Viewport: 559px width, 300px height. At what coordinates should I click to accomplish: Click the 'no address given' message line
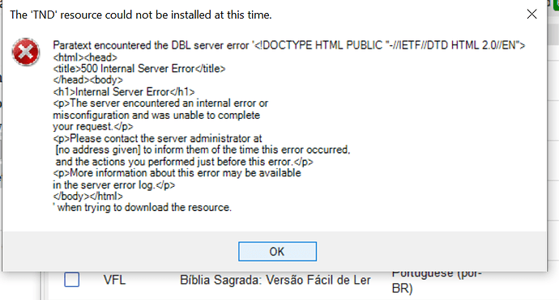pos(203,150)
